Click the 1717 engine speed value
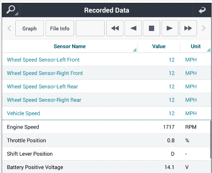This screenshot has height=173, width=212. 169,127
